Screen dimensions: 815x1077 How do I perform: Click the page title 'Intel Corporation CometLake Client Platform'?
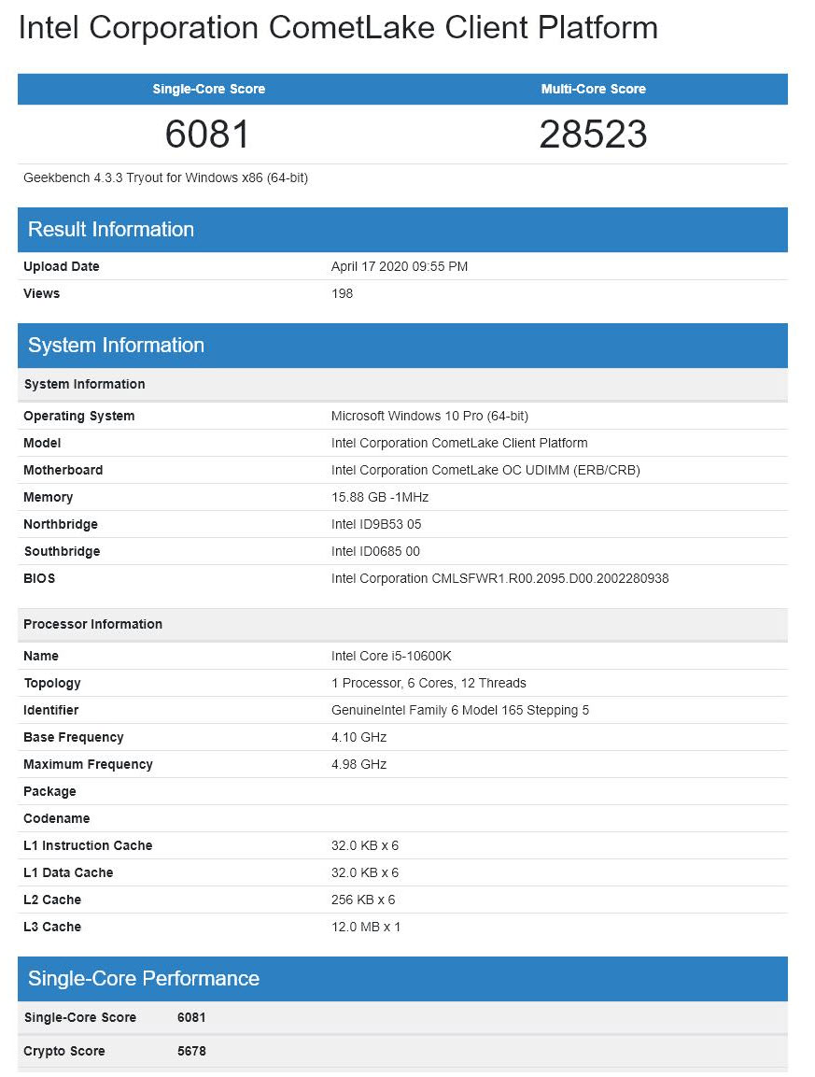pyautogui.click(x=338, y=28)
